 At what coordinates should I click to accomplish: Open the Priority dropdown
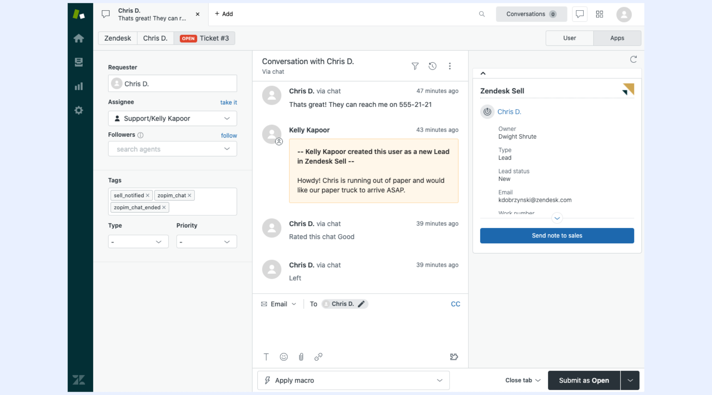click(206, 242)
